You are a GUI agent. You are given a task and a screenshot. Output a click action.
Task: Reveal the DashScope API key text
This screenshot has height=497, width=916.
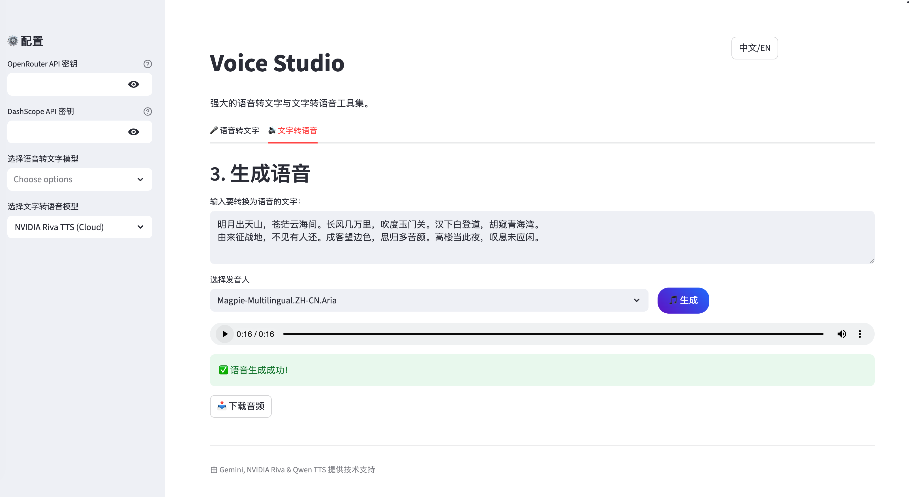coord(133,132)
